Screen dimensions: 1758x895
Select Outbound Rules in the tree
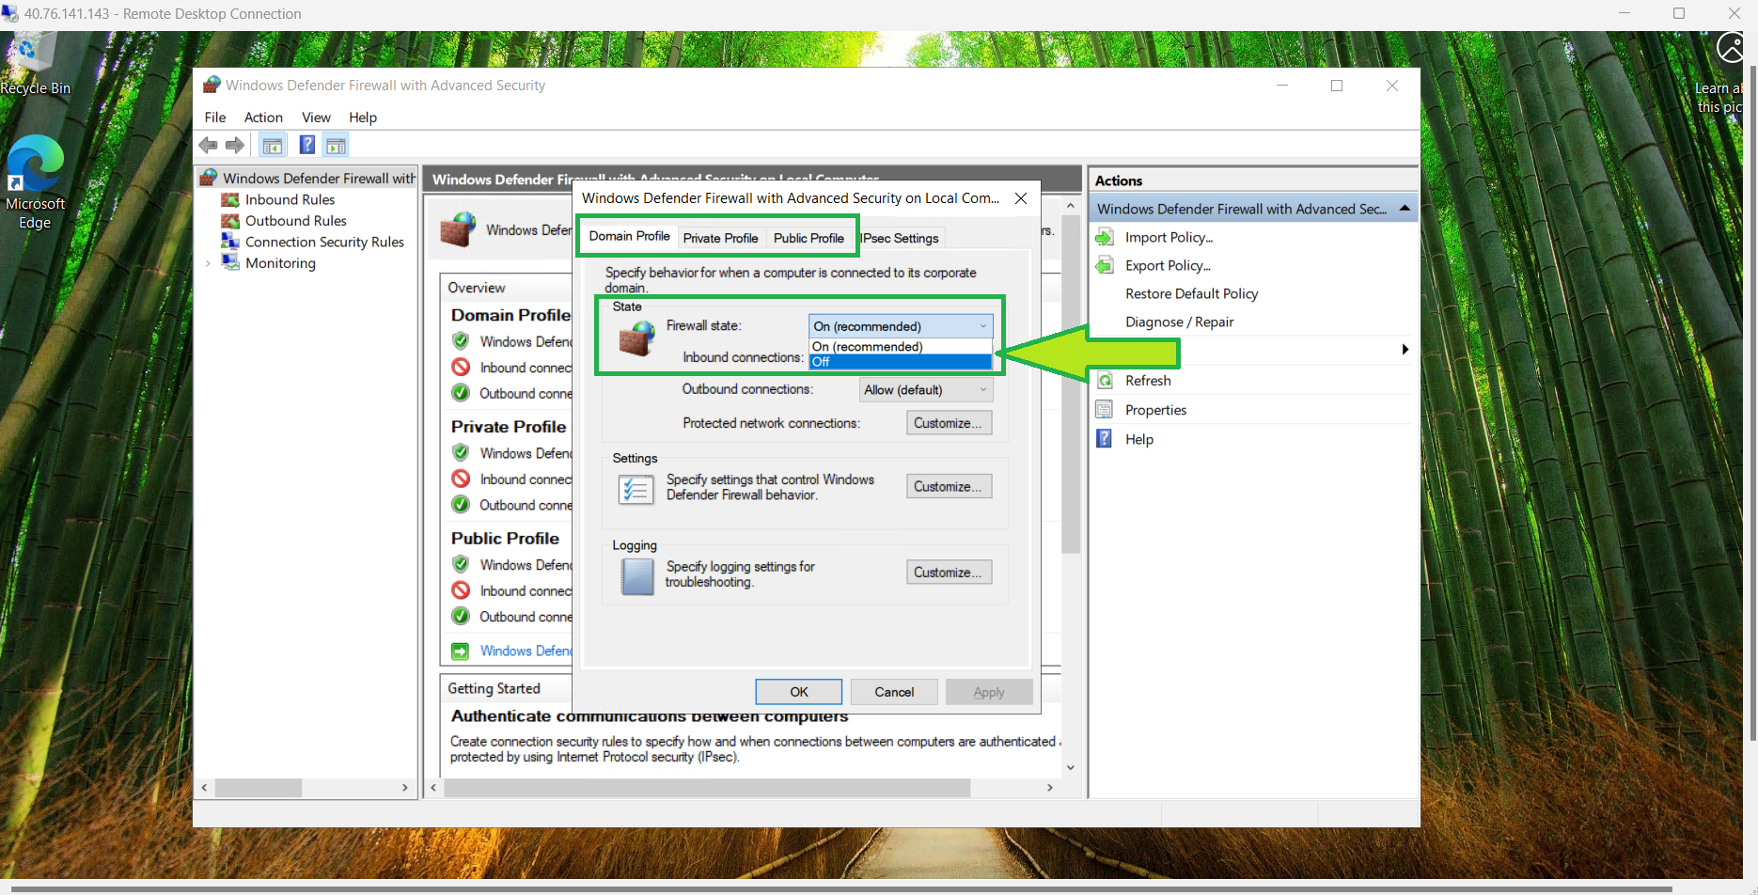click(296, 221)
